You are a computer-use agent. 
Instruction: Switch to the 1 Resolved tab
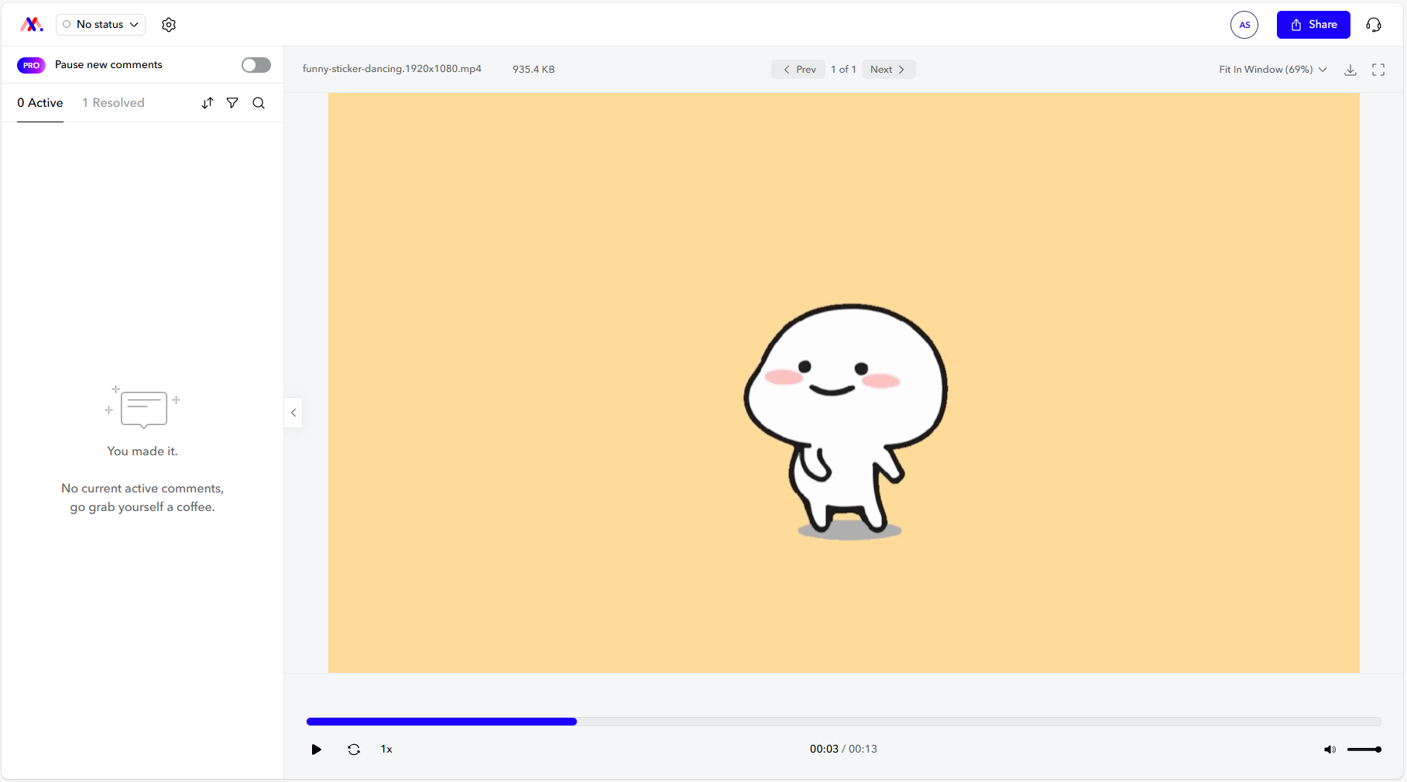[x=113, y=103]
